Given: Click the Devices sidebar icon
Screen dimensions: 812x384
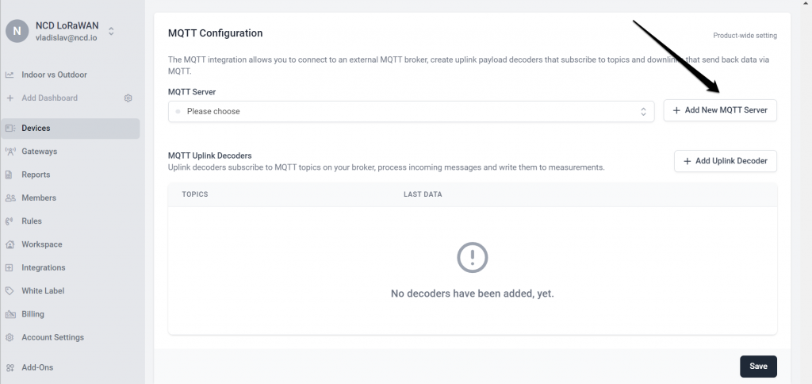Looking at the screenshot, I should pos(10,128).
